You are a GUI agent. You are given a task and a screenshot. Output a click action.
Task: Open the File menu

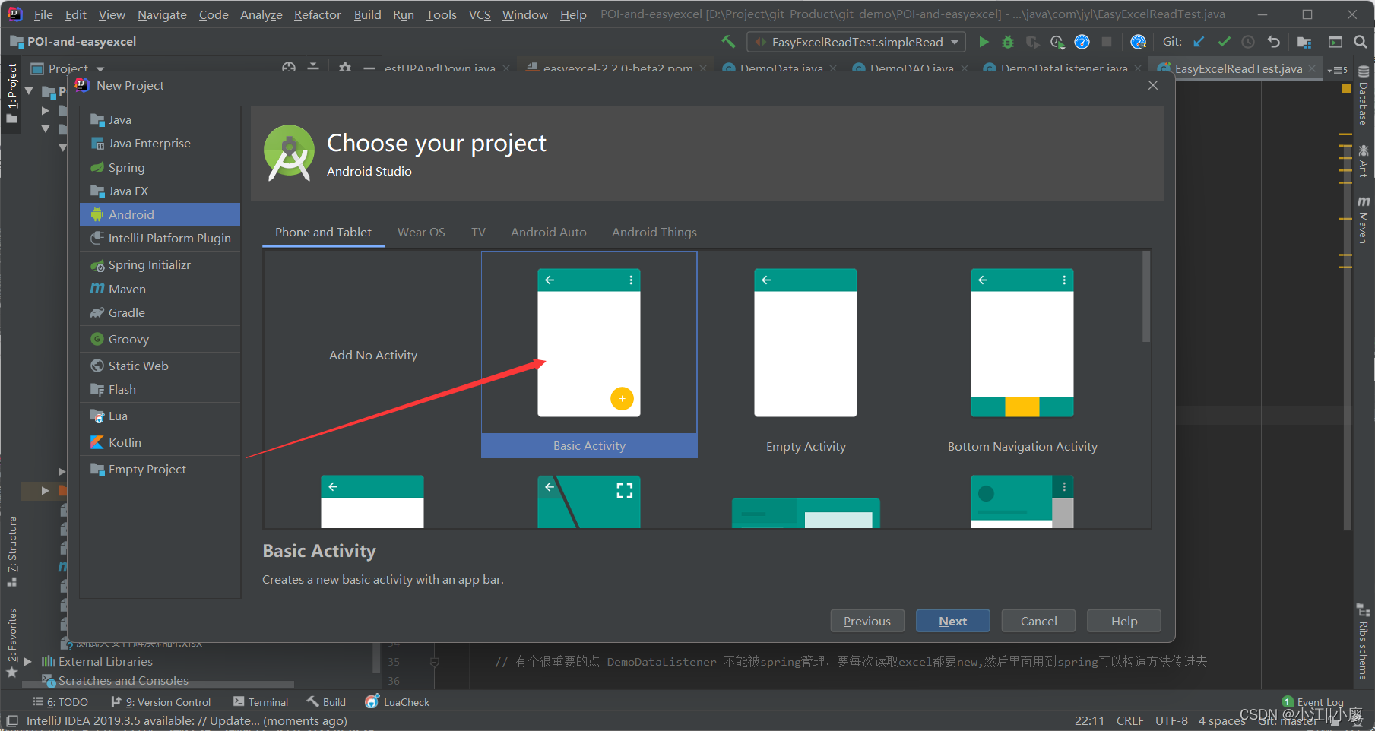pos(43,14)
